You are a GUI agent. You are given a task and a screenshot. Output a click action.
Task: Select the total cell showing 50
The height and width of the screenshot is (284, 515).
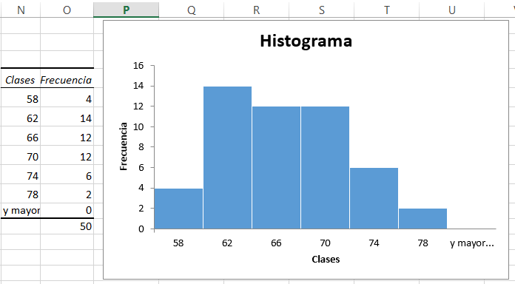tap(67, 226)
